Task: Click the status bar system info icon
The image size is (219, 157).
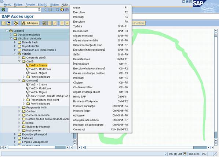Action: [x=185, y=154]
